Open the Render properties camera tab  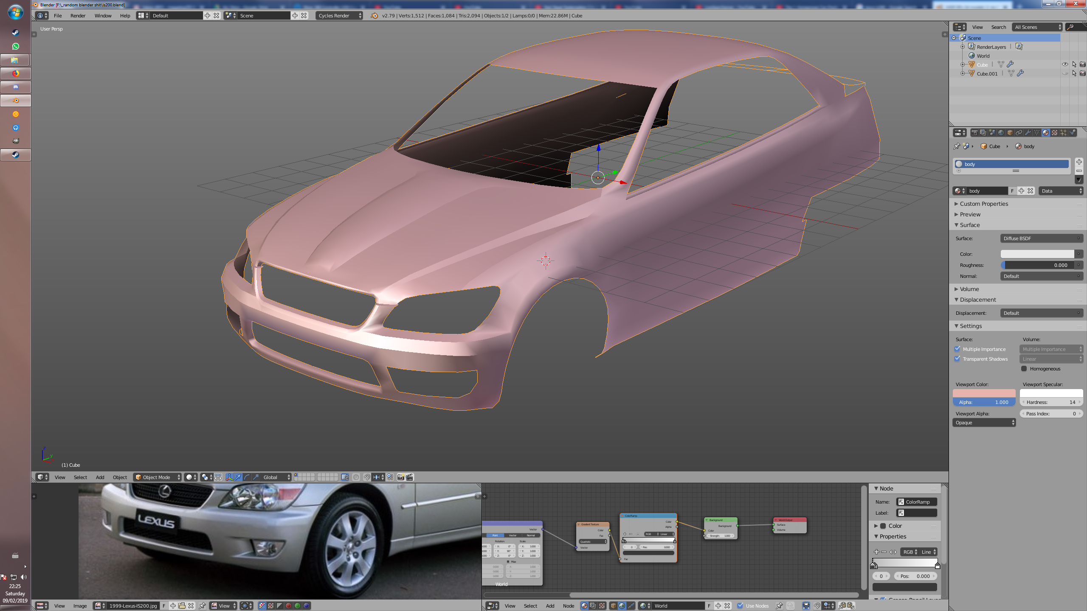[974, 133]
